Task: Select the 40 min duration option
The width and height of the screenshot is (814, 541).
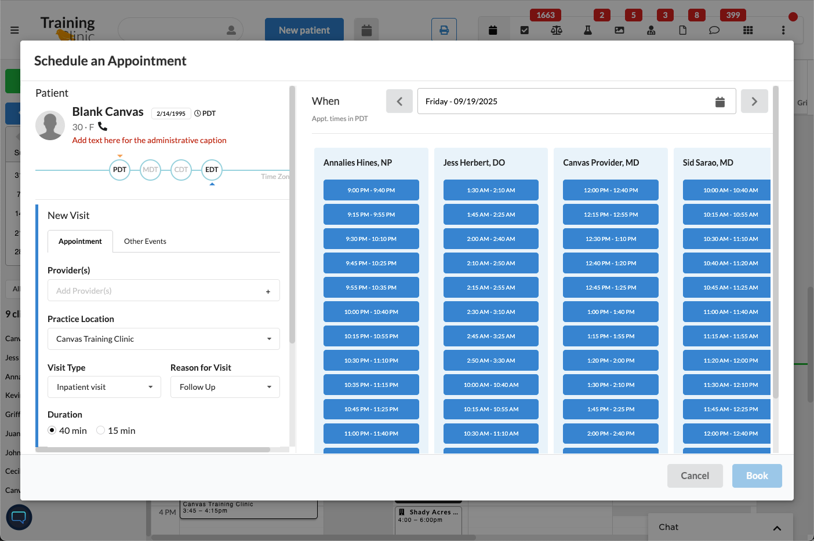Action: tap(52, 430)
